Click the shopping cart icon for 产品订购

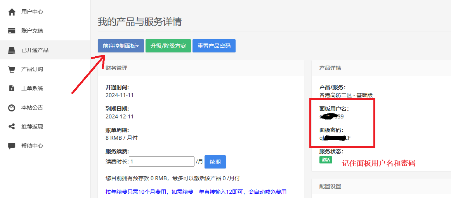[x=12, y=69]
